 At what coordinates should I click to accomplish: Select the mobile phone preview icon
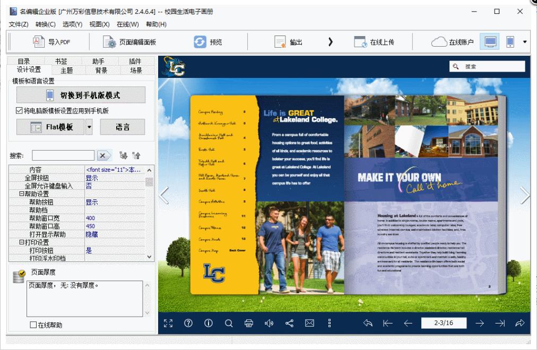(x=510, y=42)
